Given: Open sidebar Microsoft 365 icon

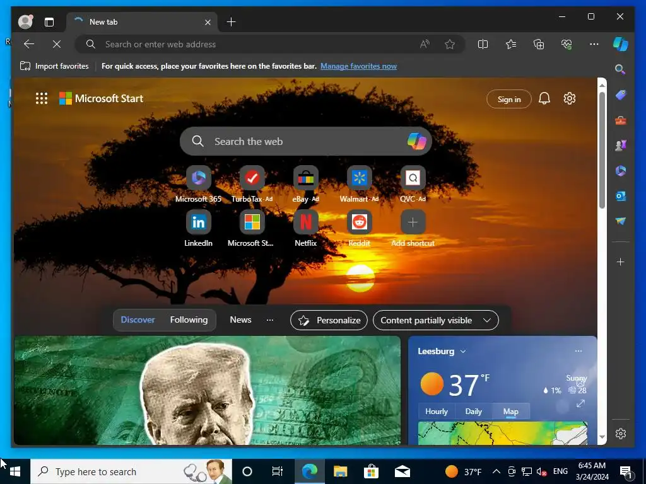Looking at the screenshot, I should (621, 171).
